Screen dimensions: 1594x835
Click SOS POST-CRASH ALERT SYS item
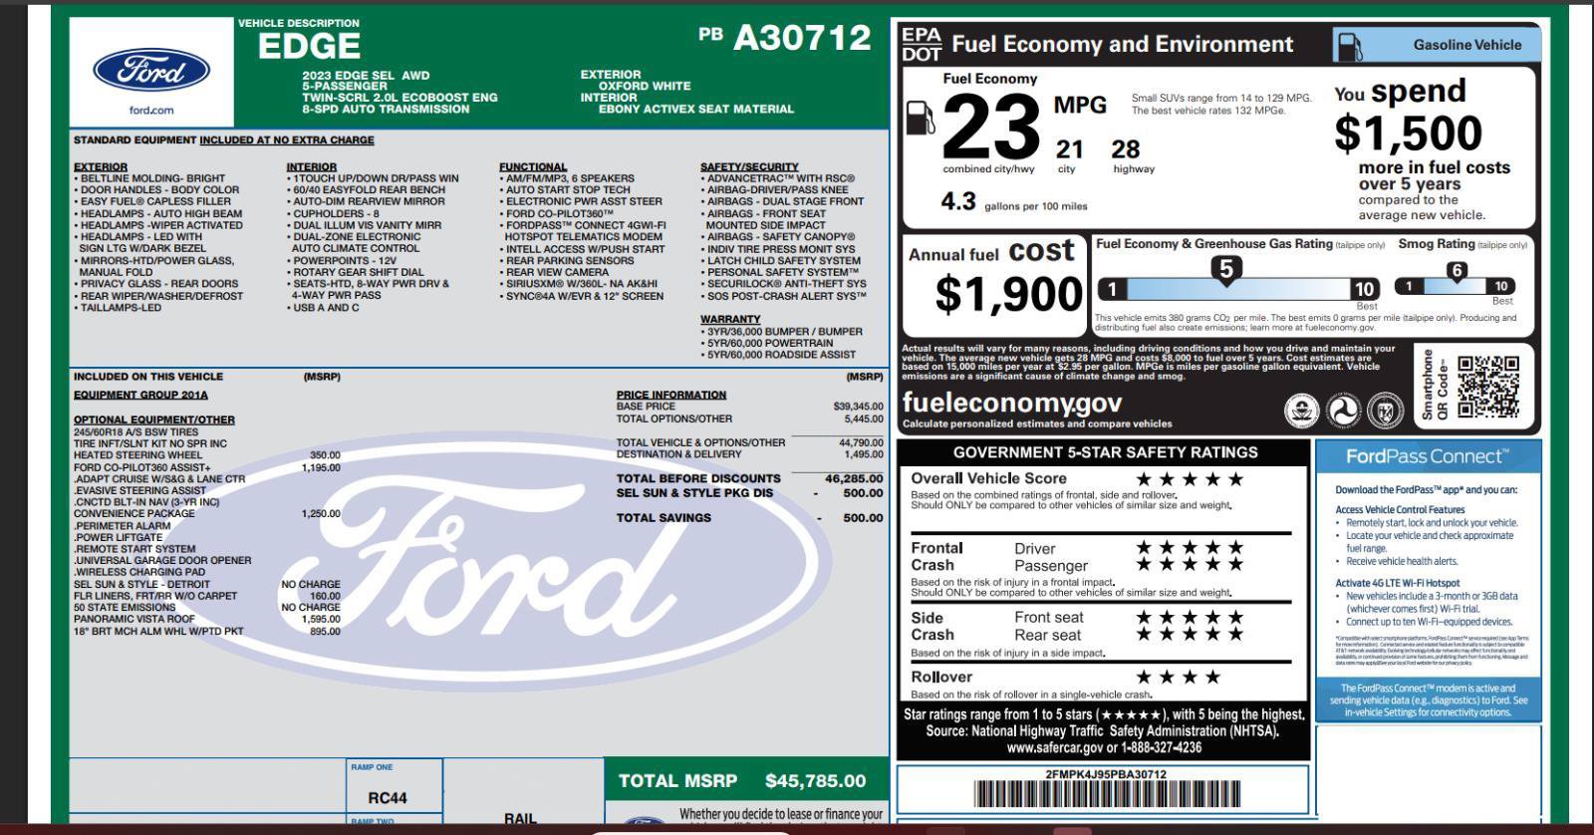[x=787, y=296]
